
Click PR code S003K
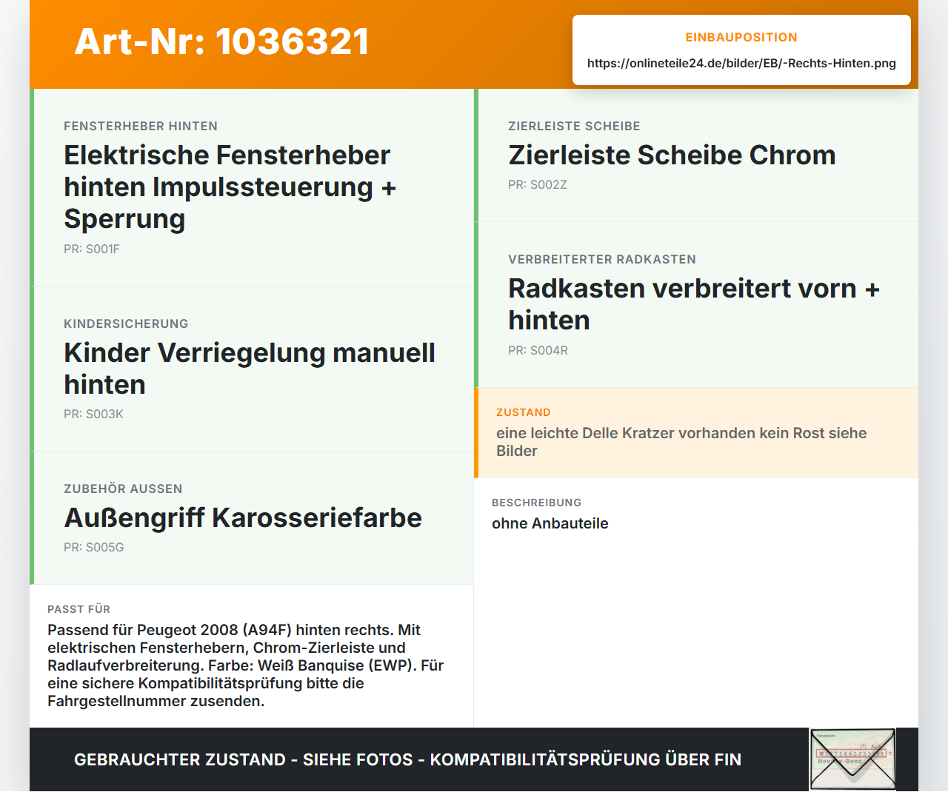point(93,414)
